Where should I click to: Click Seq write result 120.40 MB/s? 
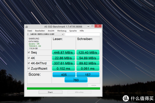click(88, 53)
